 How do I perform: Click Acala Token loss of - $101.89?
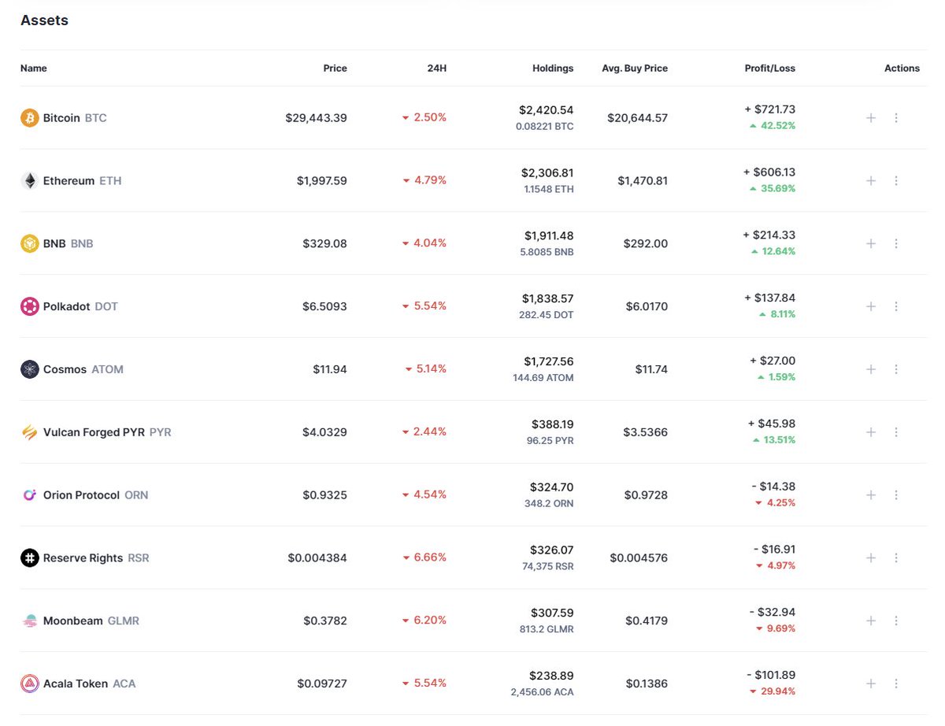(x=771, y=675)
